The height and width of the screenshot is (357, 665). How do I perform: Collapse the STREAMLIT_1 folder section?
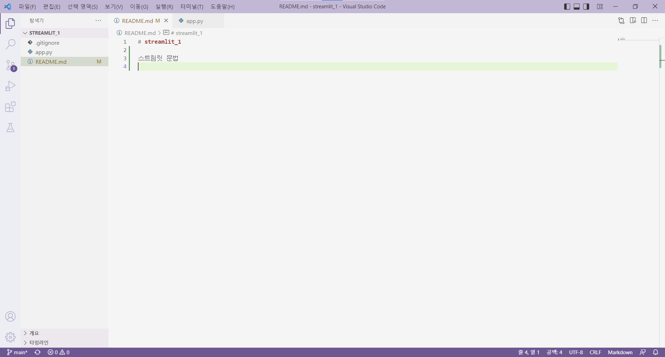[65, 33]
